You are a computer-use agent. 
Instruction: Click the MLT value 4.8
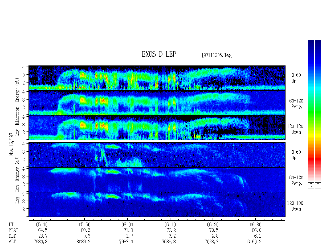coord(215,236)
